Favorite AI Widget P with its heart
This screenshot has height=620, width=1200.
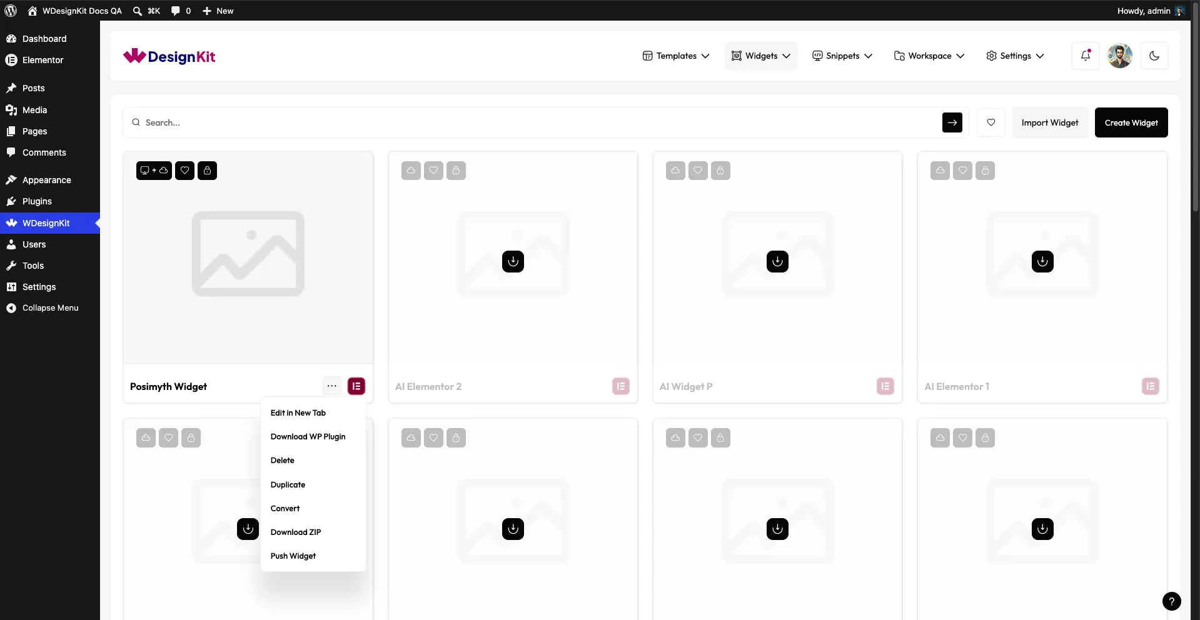point(698,171)
